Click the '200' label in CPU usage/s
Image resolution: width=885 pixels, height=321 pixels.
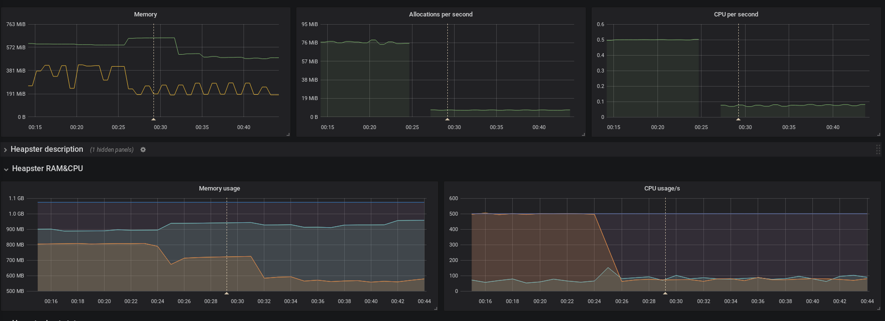coord(454,260)
